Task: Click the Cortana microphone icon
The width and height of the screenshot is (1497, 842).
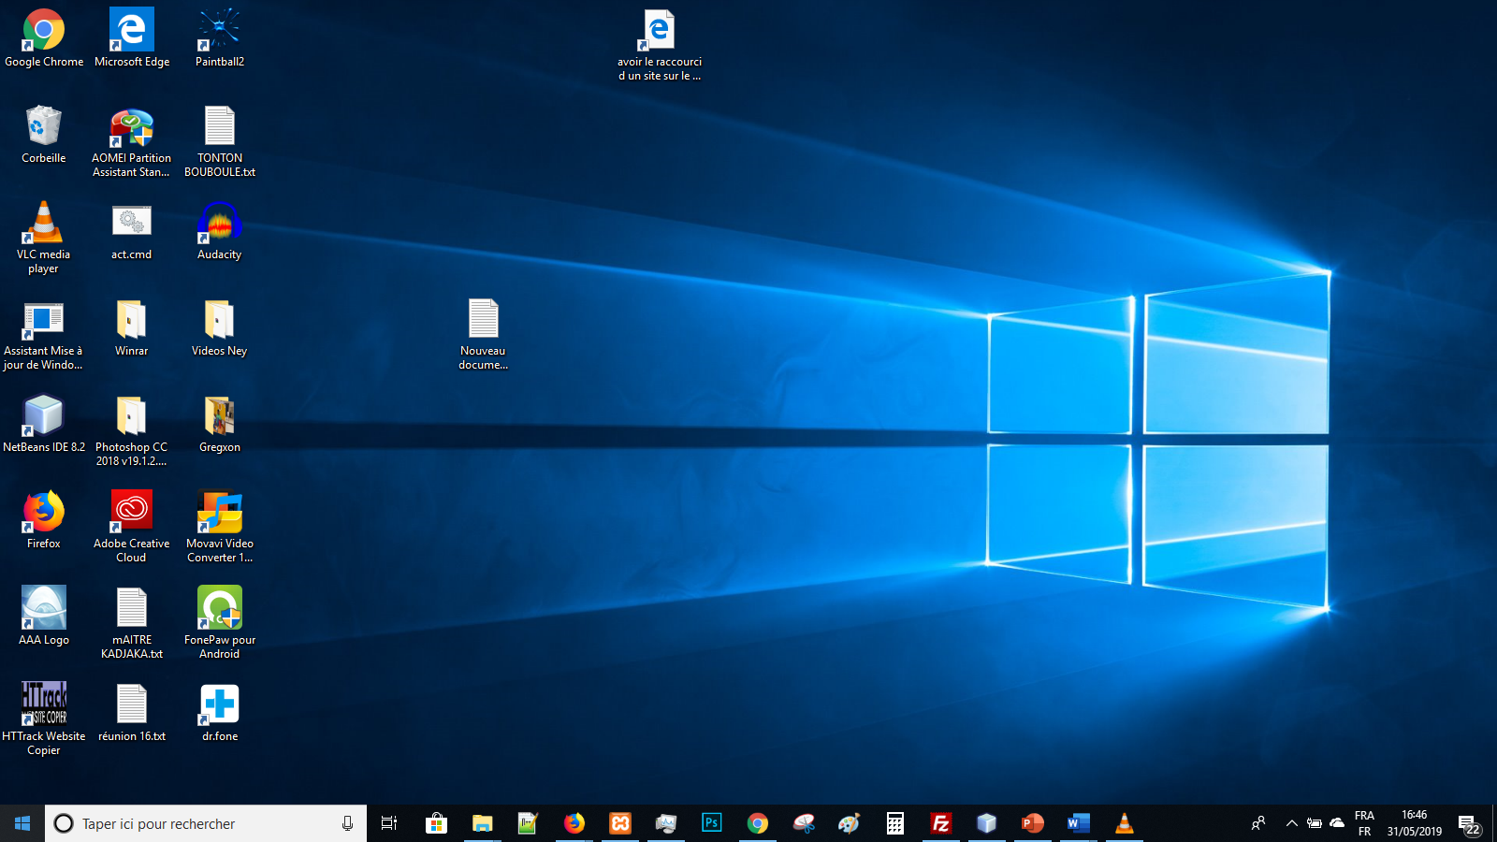Action: click(347, 823)
